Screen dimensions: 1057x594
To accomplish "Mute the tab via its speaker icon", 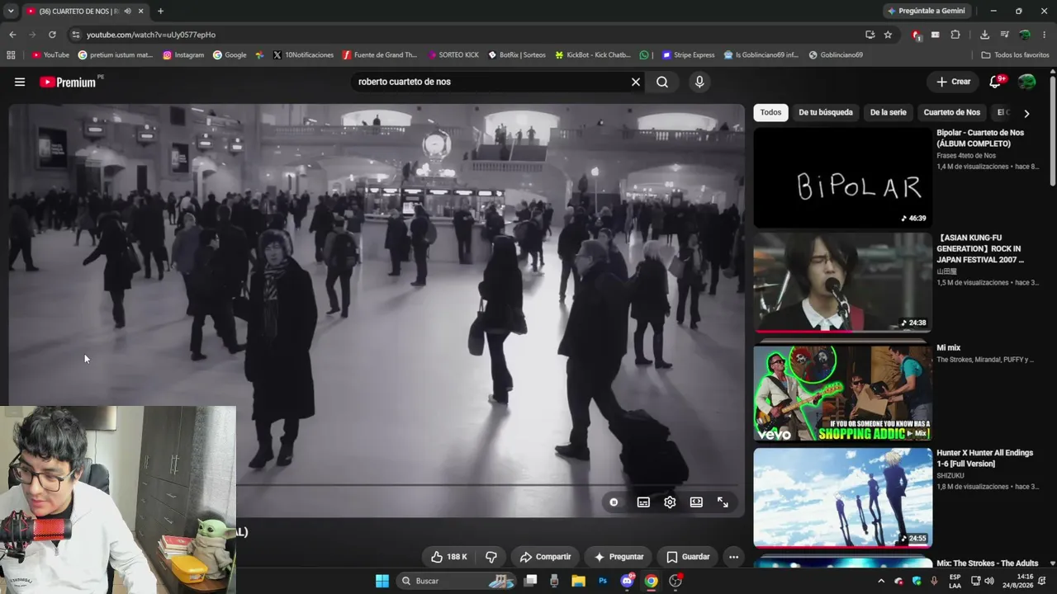I will [127, 11].
